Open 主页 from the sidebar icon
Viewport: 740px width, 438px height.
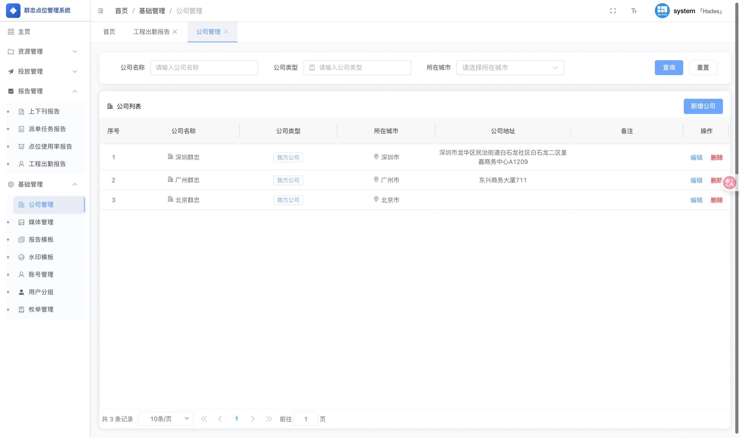point(11,32)
